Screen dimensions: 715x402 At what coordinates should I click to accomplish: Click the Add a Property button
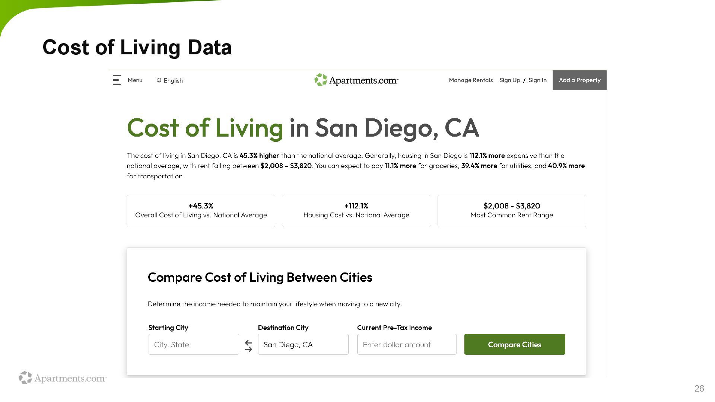tap(579, 80)
